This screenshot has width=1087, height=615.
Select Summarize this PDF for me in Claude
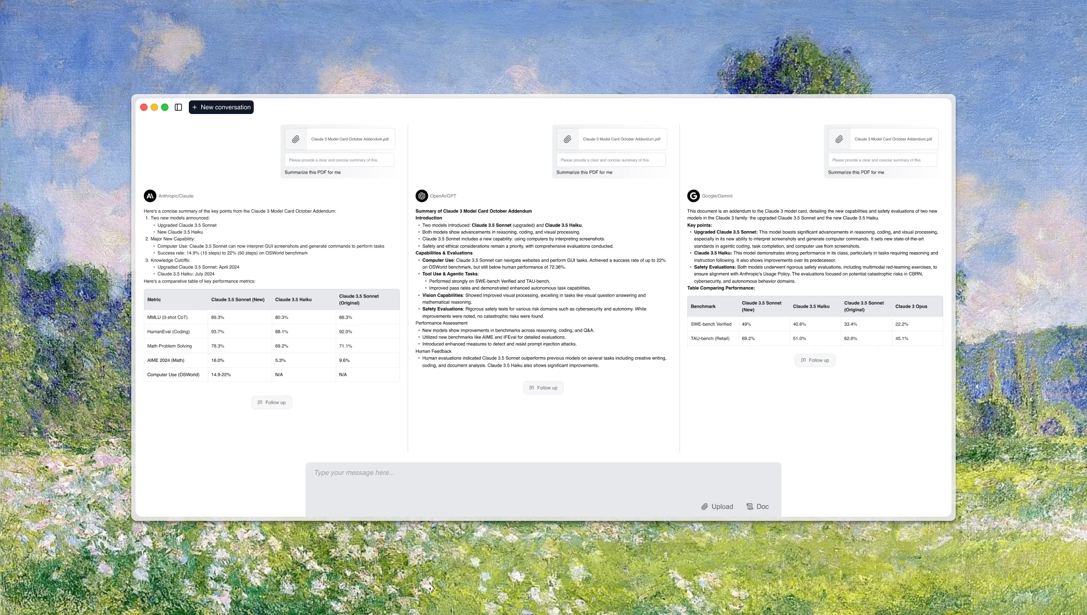313,173
